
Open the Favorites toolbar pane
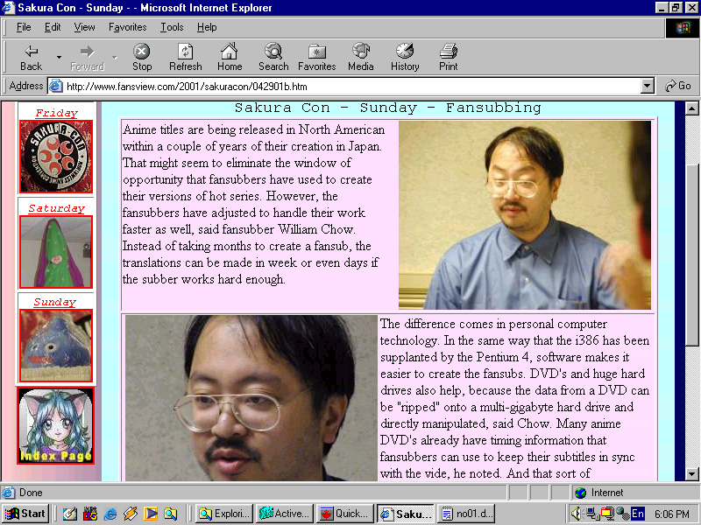pyautogui.click(x=317, y=57)
